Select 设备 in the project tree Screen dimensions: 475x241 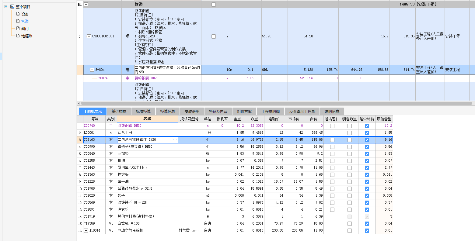25,14
